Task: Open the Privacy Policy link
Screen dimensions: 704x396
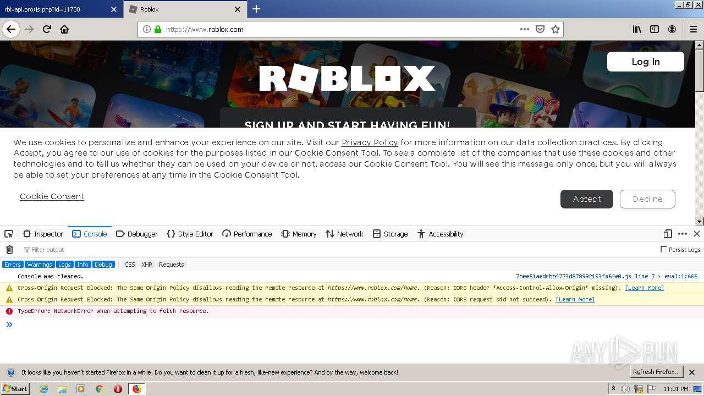Action: [370, 142]
